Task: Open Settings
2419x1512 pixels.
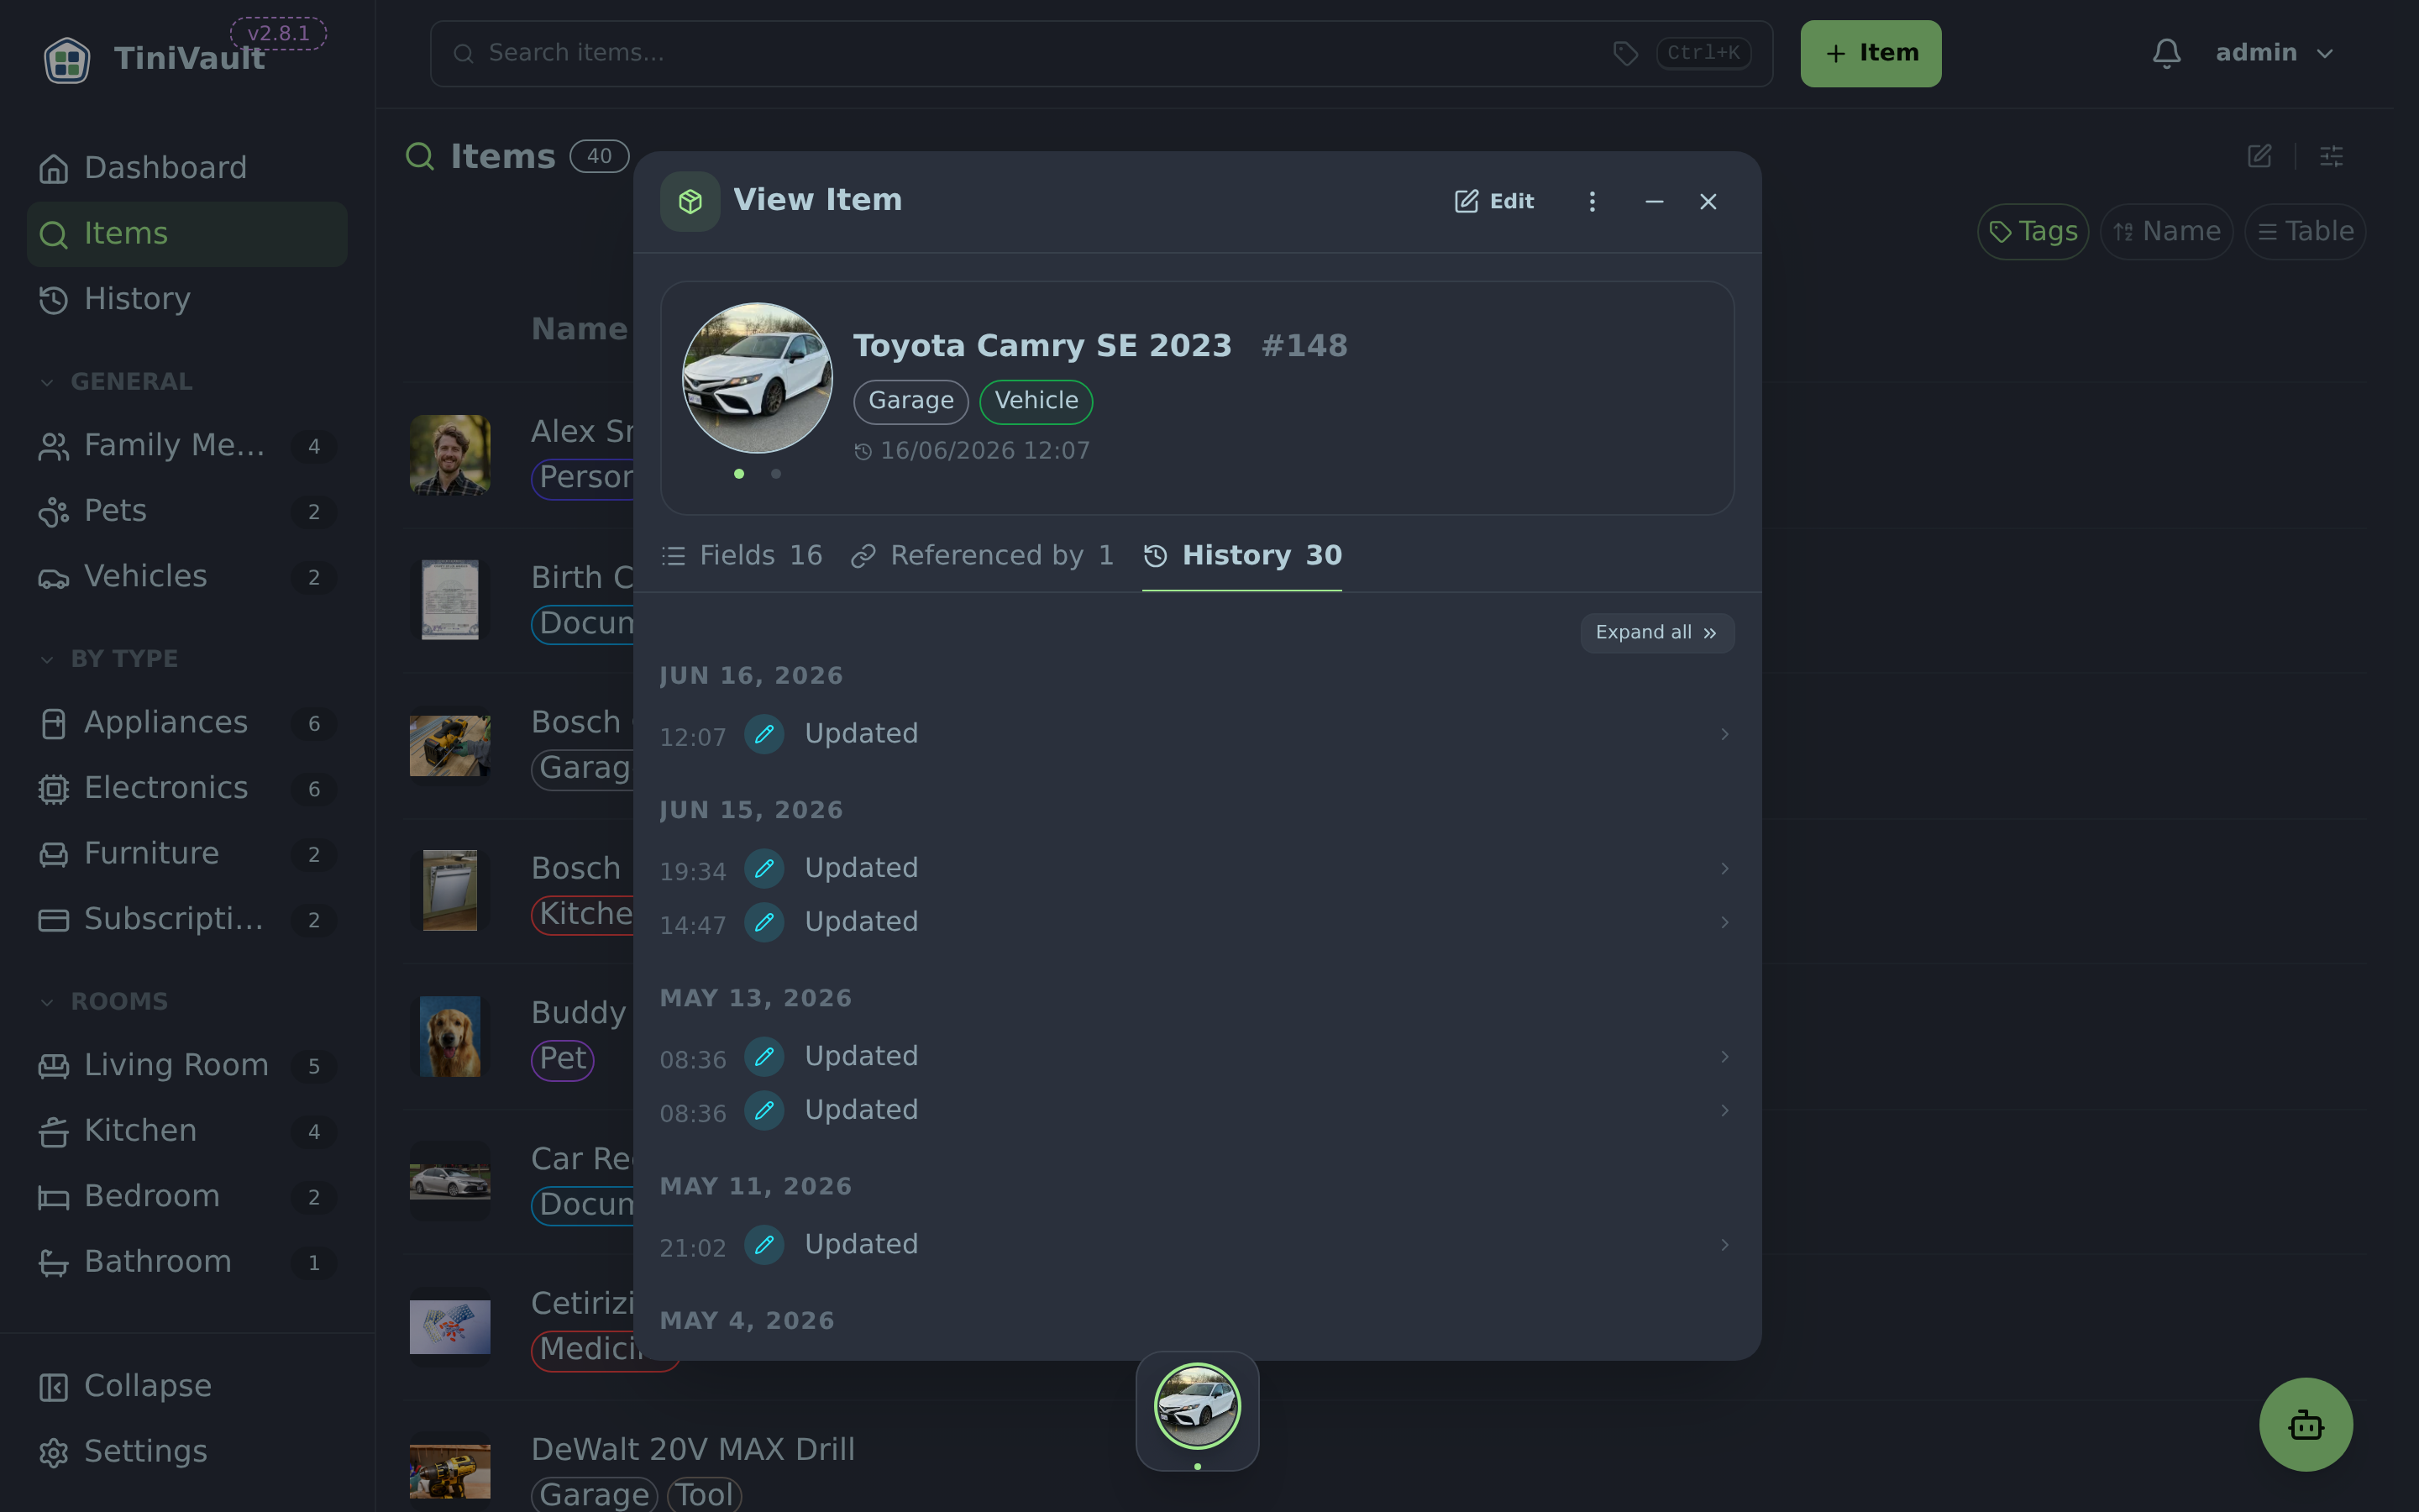Action: coord(187,1451)
